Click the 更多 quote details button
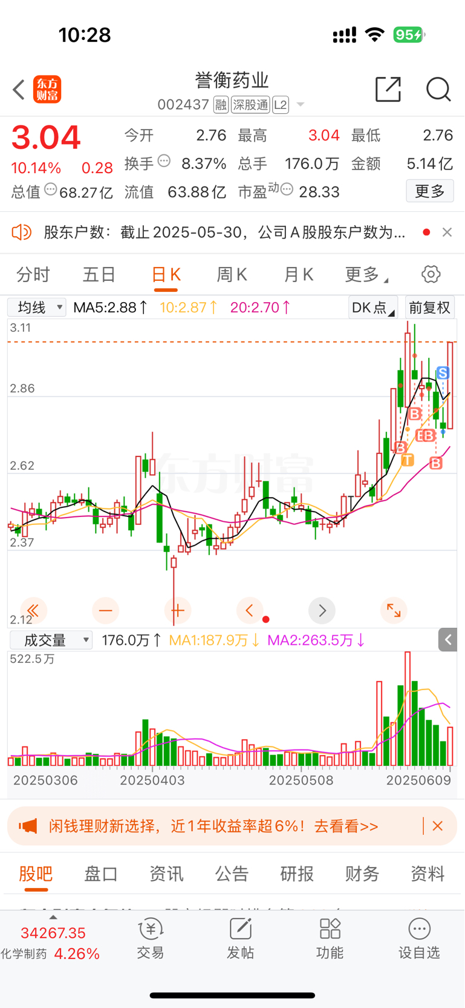 pos(430,191)
